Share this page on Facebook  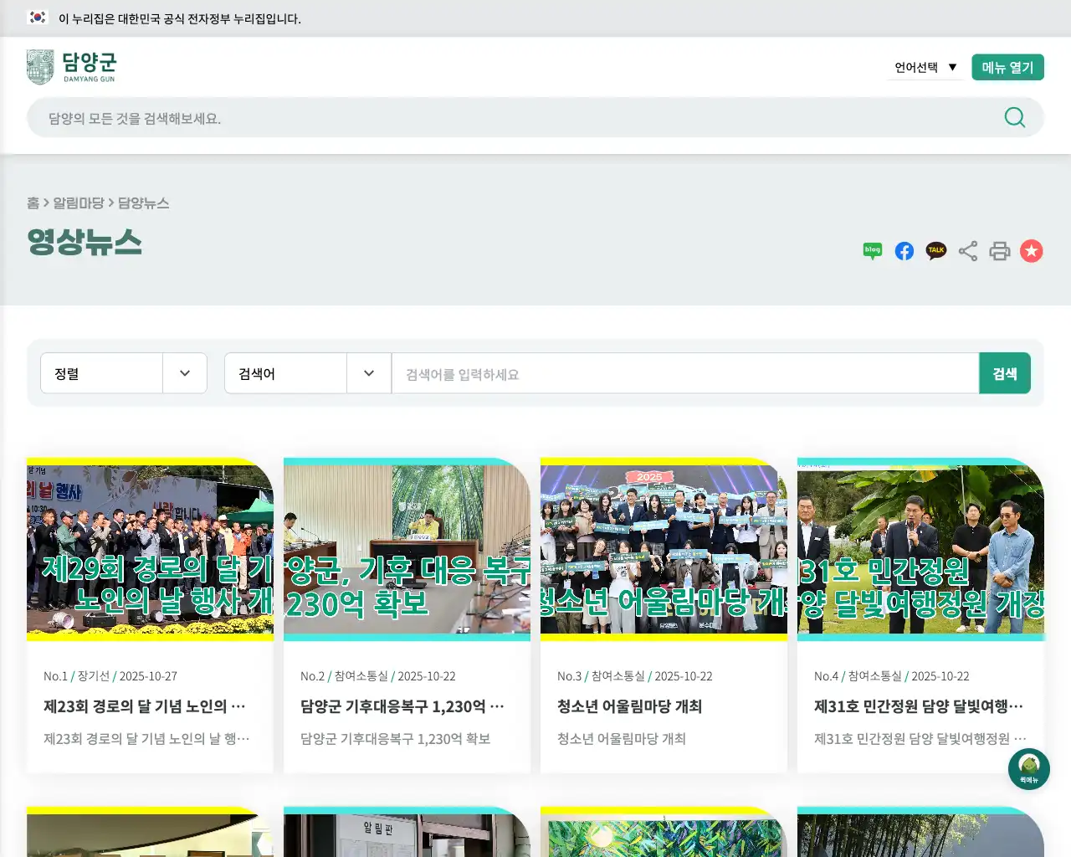pos(904,250)
